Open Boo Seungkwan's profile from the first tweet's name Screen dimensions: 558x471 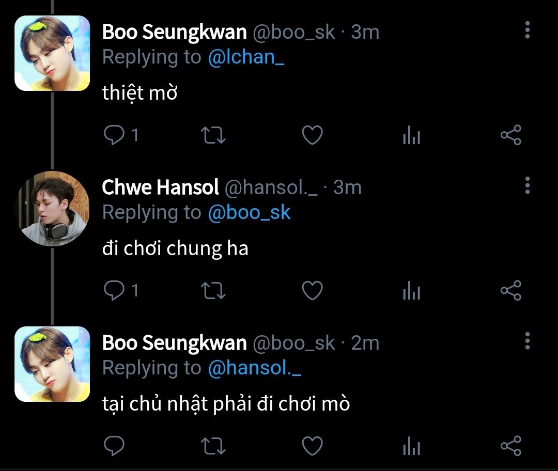click(174, 32)
